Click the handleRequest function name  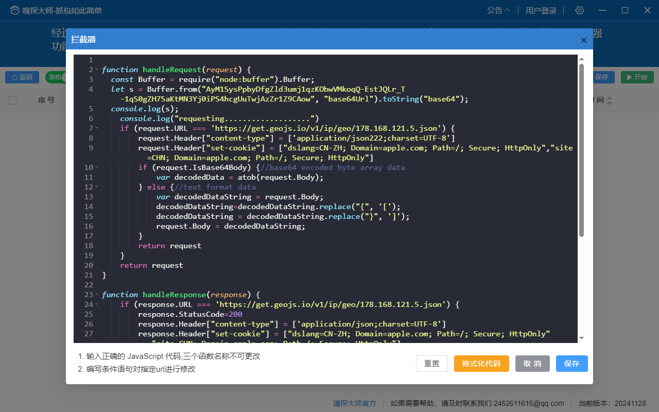coord(171,70)
